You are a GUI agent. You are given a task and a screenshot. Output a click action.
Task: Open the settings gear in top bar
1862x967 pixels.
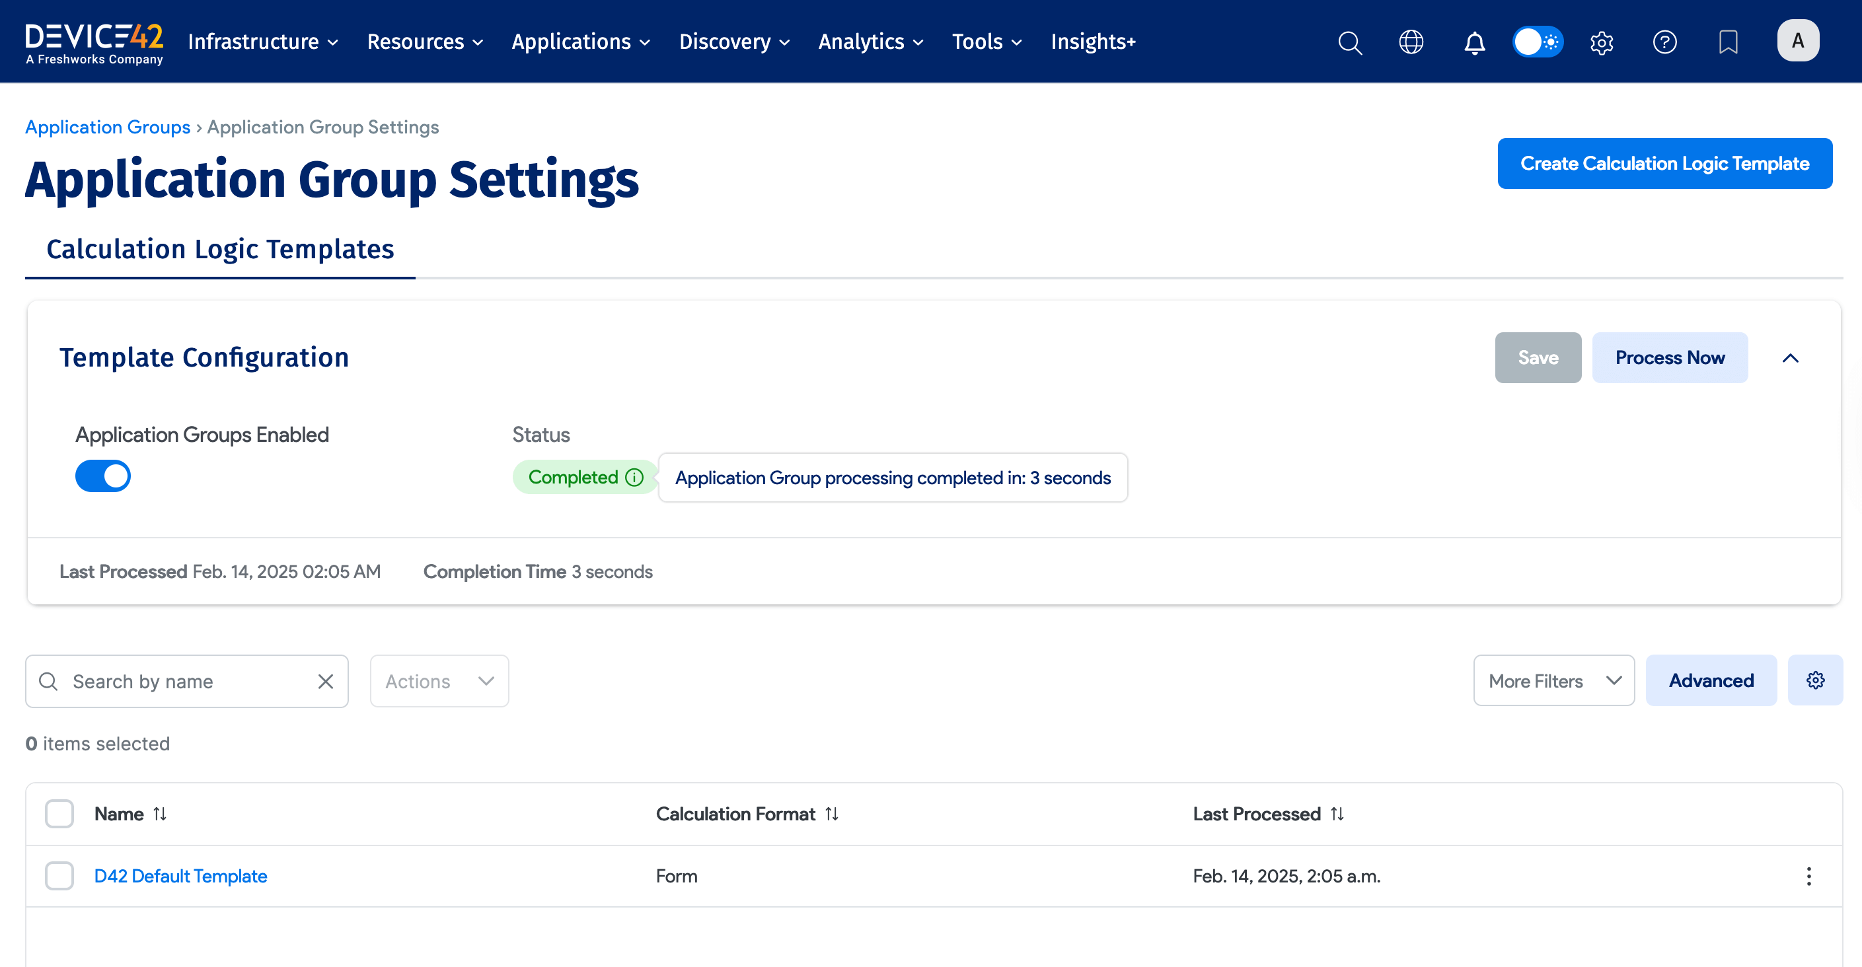tap(1601, 42)
